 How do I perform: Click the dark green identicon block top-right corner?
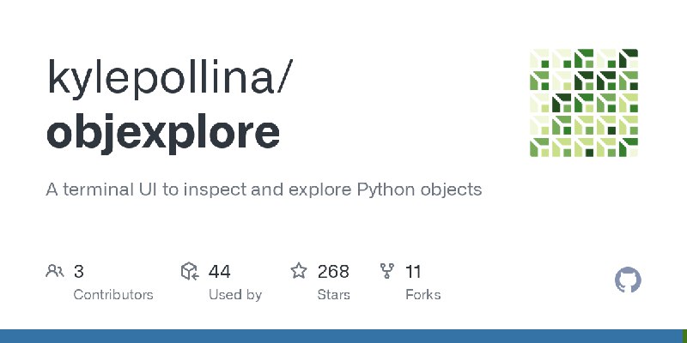[x=629, y=58]
